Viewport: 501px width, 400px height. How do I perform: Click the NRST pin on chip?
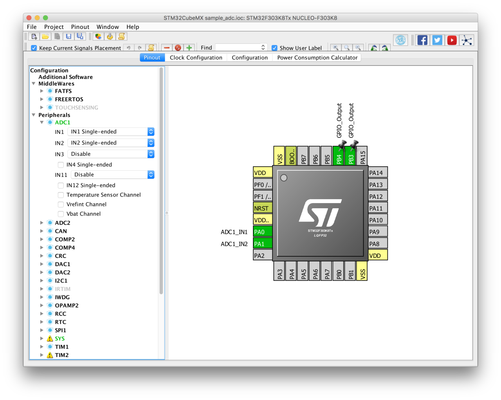pos(263,208)
